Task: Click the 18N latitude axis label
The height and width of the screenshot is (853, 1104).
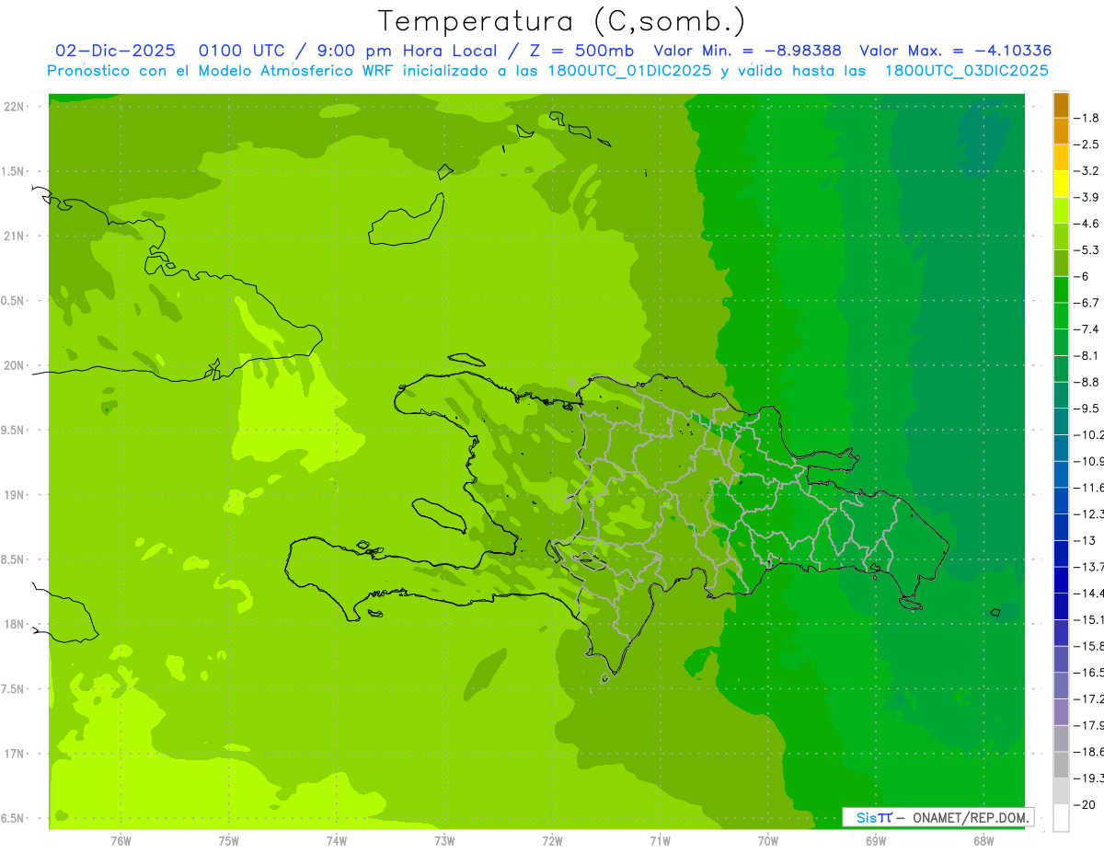Action: pos(16,625)
